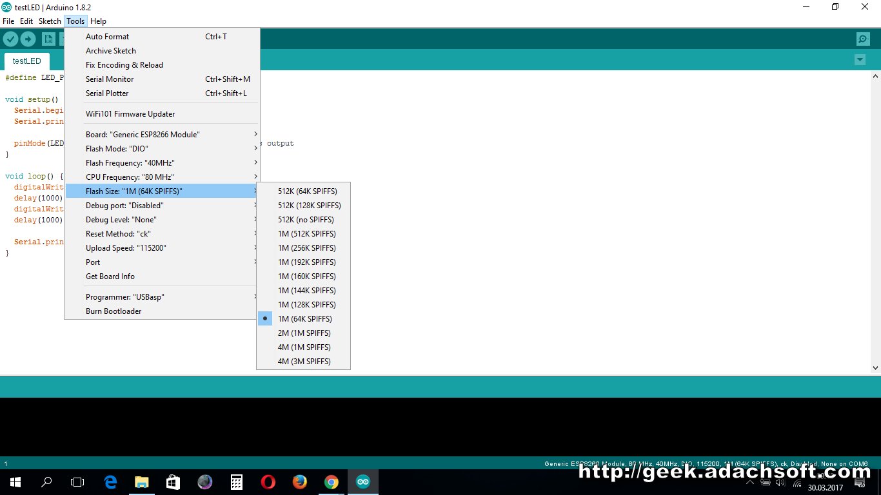Viewport: 881px width, 495px height.
Task: Expand Debug port: Disabled submenu
Action: (x=162, y=206)
